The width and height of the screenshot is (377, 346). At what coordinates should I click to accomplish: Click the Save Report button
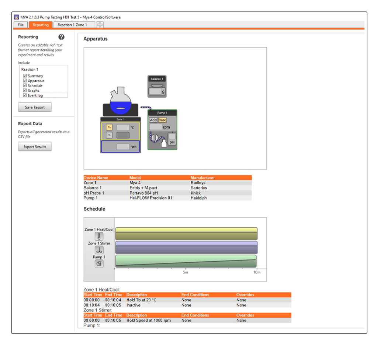pyautogui.click(x=35, y=107)
